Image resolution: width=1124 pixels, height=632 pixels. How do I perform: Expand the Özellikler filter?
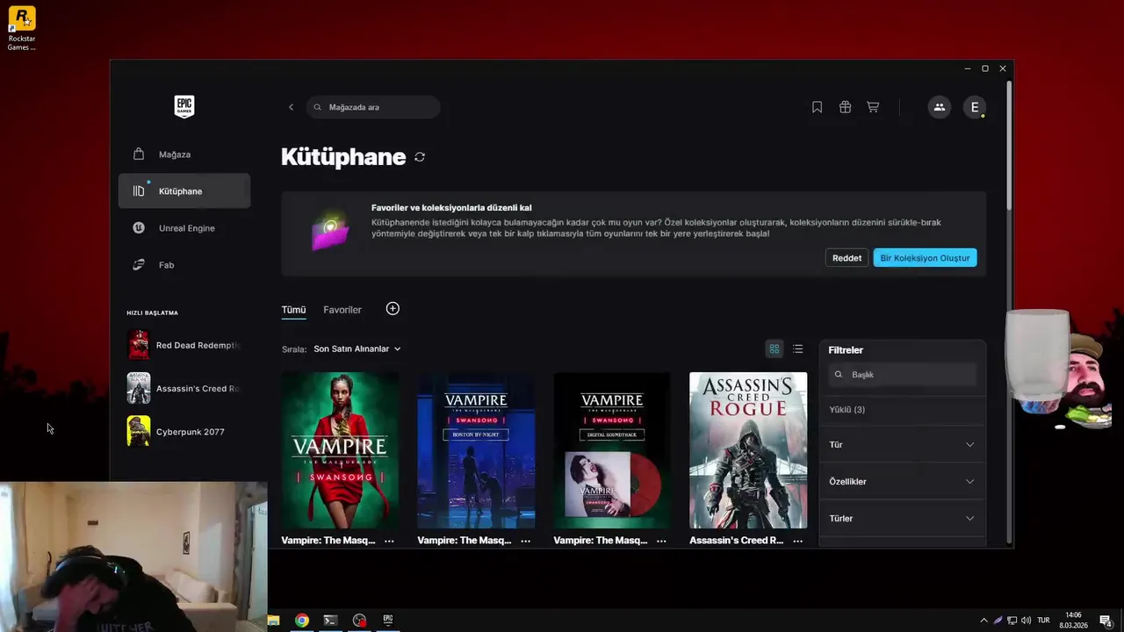click(x=902, y=482)
